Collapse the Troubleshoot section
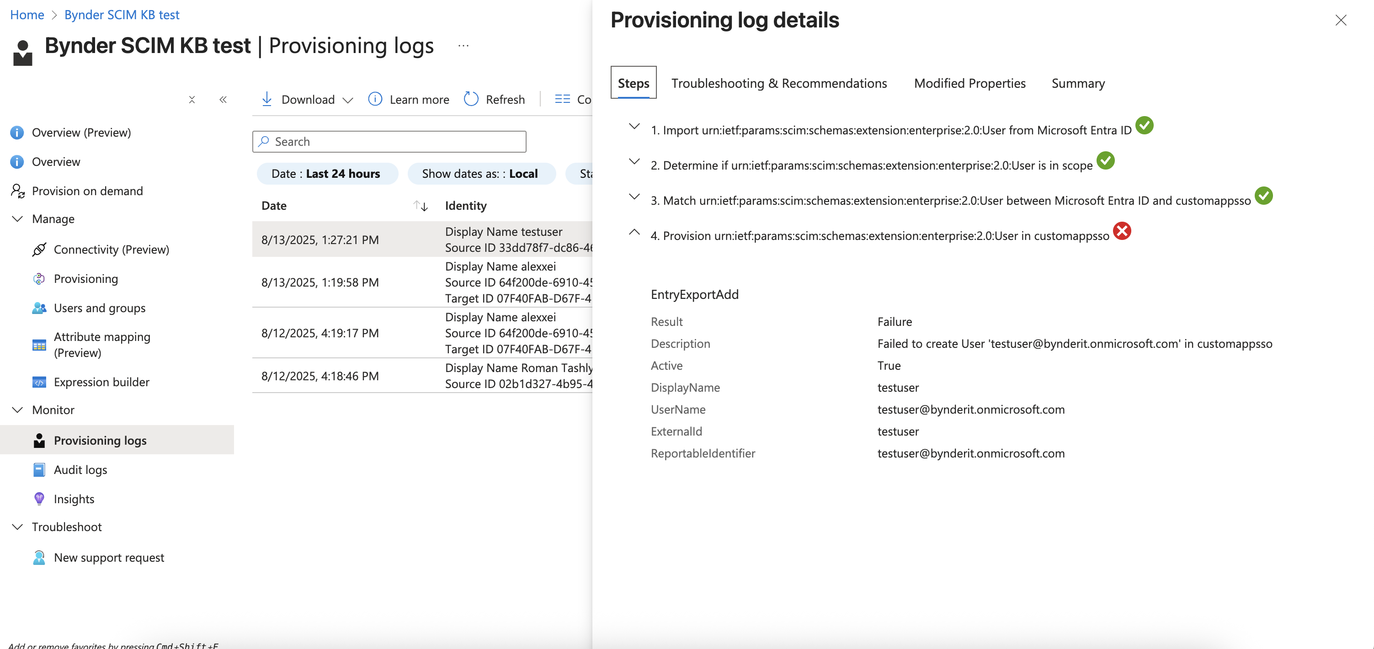 pos(18,527)
